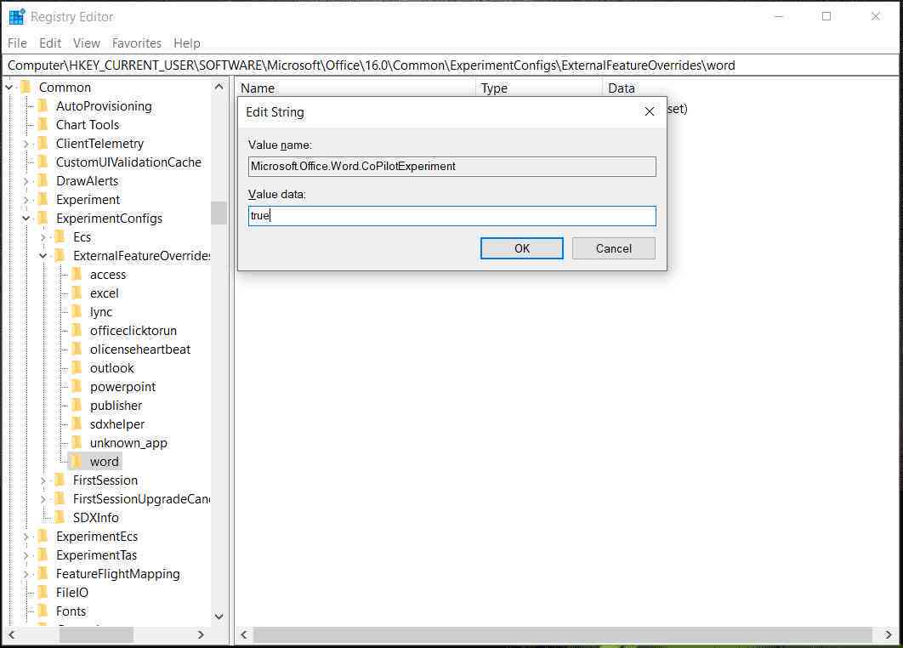The width and height of the screenshot is (903, 648).
Task: Click the Registry Editor app icon
Action: [17, 17]
